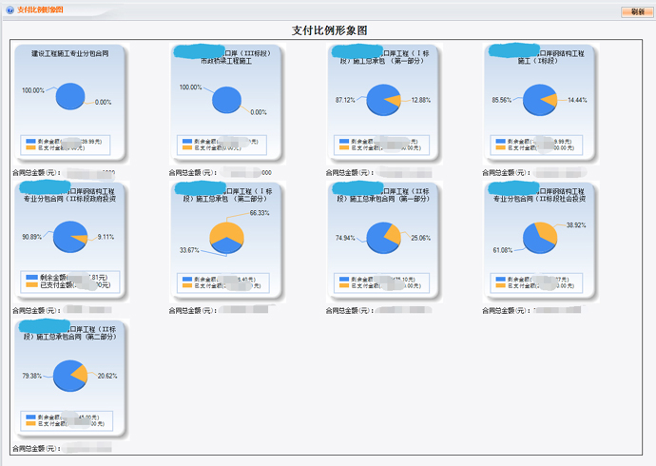Click orange 已支付金额 legend swatch in 79.38% chart
656x466 pixels.
(32, 423)
